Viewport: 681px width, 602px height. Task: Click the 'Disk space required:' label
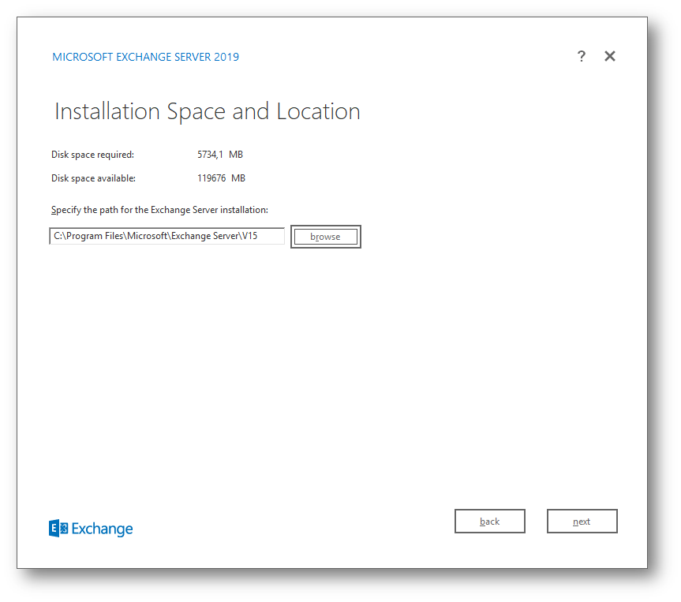click(x=92, y=155)
